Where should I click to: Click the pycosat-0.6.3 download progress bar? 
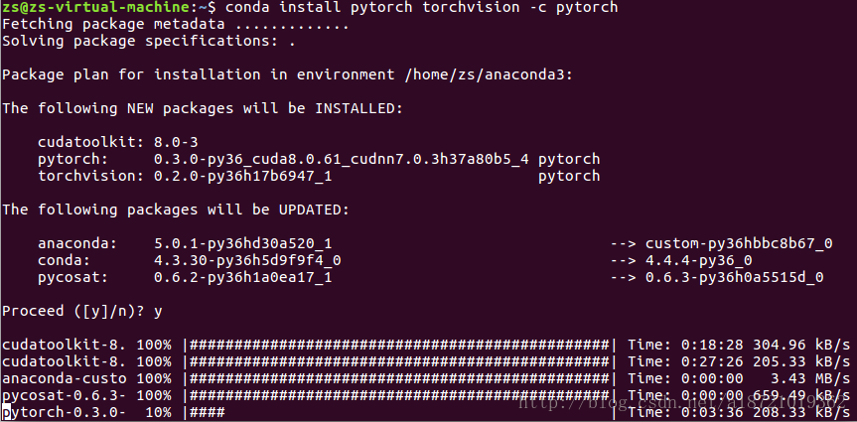coord(398,395)
